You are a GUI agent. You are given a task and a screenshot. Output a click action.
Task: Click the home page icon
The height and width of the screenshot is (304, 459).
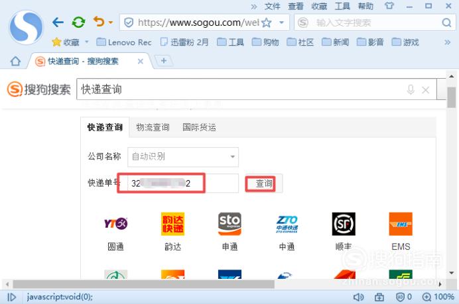tap(15, 61)
